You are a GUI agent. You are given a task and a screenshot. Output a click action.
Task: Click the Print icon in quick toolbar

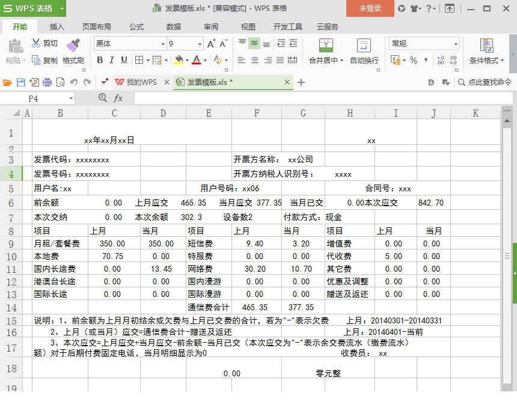pos(47,82)
